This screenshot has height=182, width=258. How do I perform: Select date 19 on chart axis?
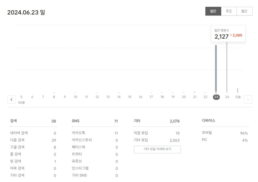tap(173, 97)
